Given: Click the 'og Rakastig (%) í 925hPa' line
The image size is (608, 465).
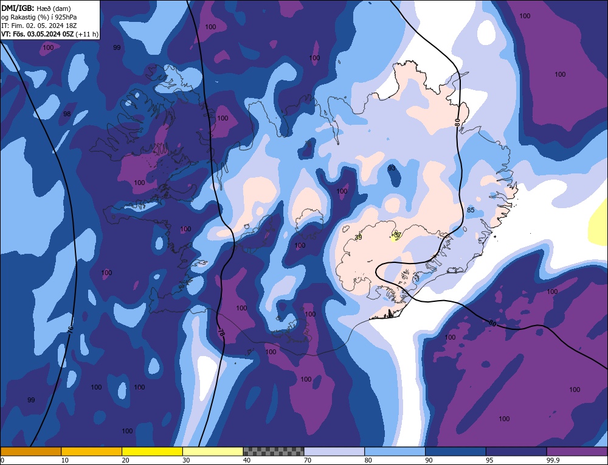Looking at the screenshot, I should click(x=39, y=17).
